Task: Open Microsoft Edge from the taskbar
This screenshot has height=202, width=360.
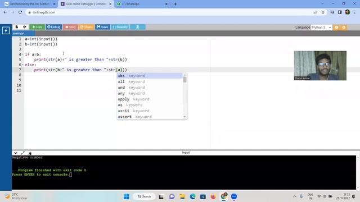Action: click(192, 196)
